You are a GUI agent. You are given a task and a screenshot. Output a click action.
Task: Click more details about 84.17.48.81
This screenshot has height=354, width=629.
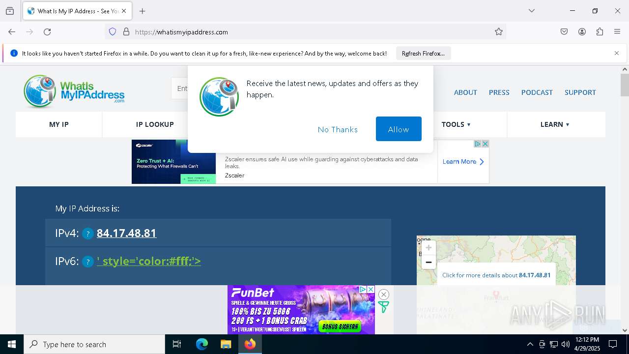pos(496,275)
